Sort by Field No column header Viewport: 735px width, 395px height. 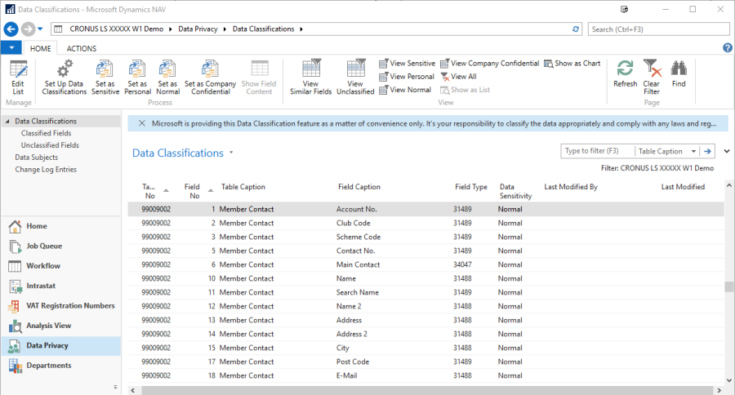pos(198,191)
